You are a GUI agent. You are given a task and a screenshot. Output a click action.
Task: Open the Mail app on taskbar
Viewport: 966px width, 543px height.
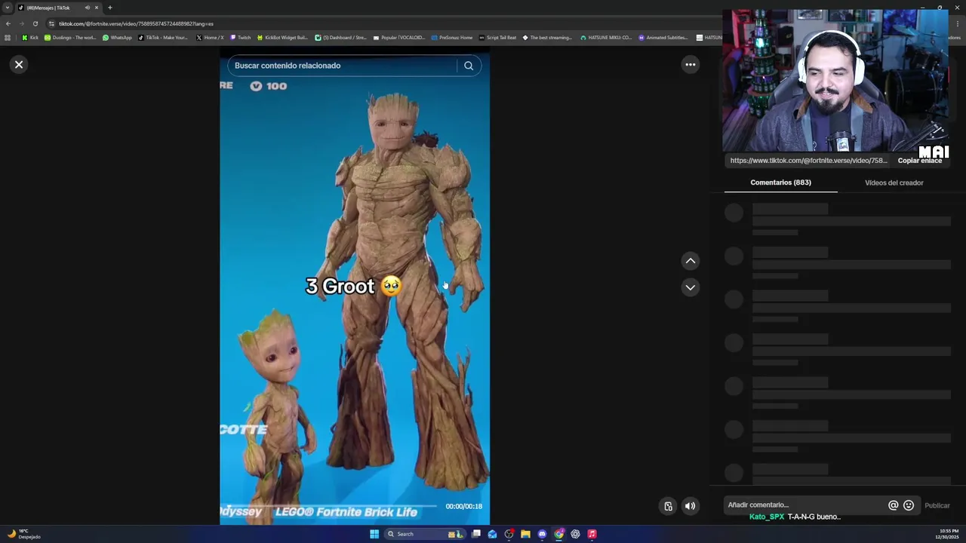pos(492,534)
